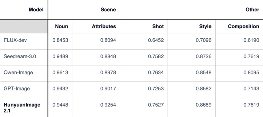The width and height of the screenshot is (263, 117).
Task: Select the Style column header
Action: [x=205, y=26]
